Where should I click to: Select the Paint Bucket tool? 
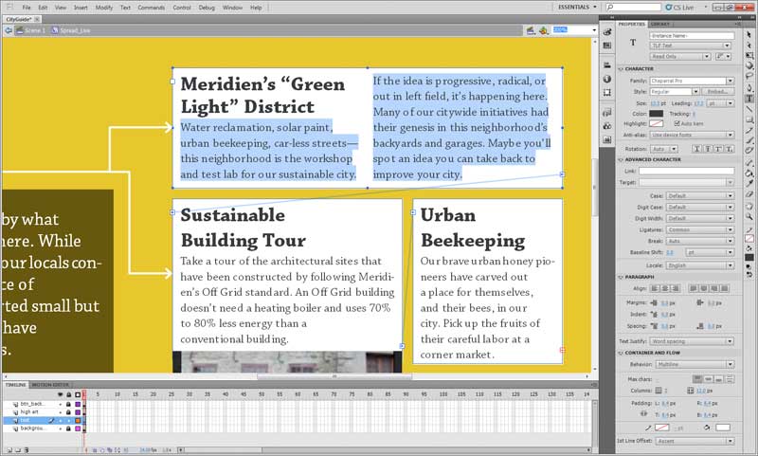pos(749,173)
